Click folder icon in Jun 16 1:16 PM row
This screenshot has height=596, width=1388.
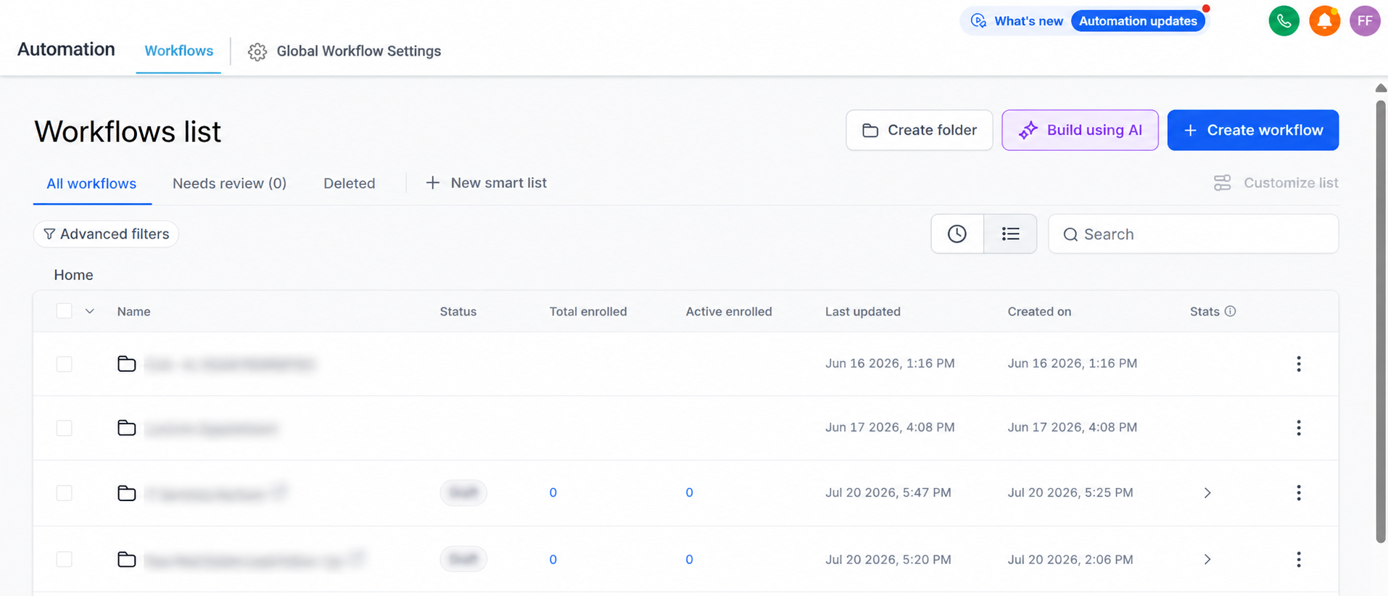127,363
